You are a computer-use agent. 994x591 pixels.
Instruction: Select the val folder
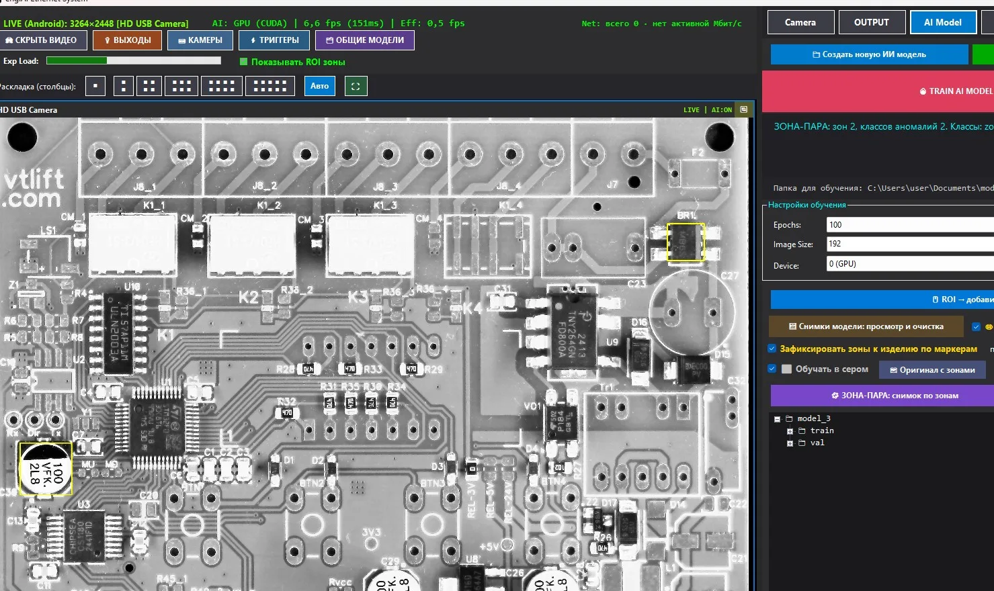pos(817,443)
